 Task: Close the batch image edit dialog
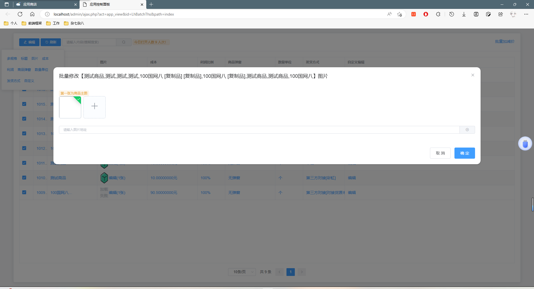pyautogui.click(x=473, y=75)
